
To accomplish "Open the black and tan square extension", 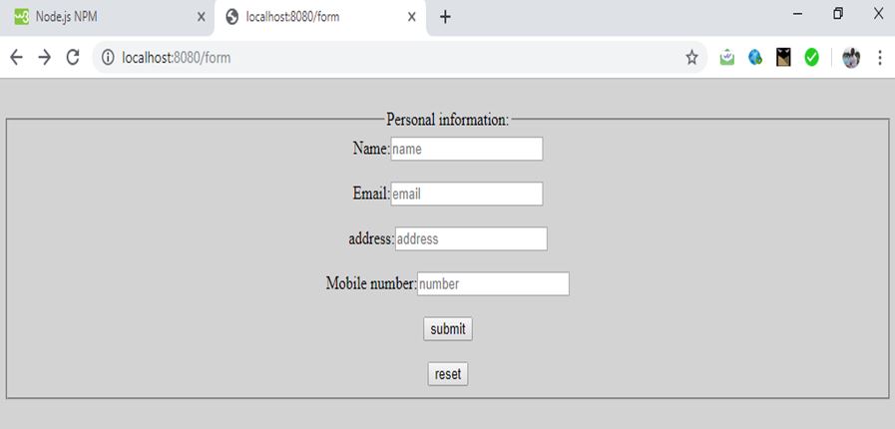I will coord(783,58).
